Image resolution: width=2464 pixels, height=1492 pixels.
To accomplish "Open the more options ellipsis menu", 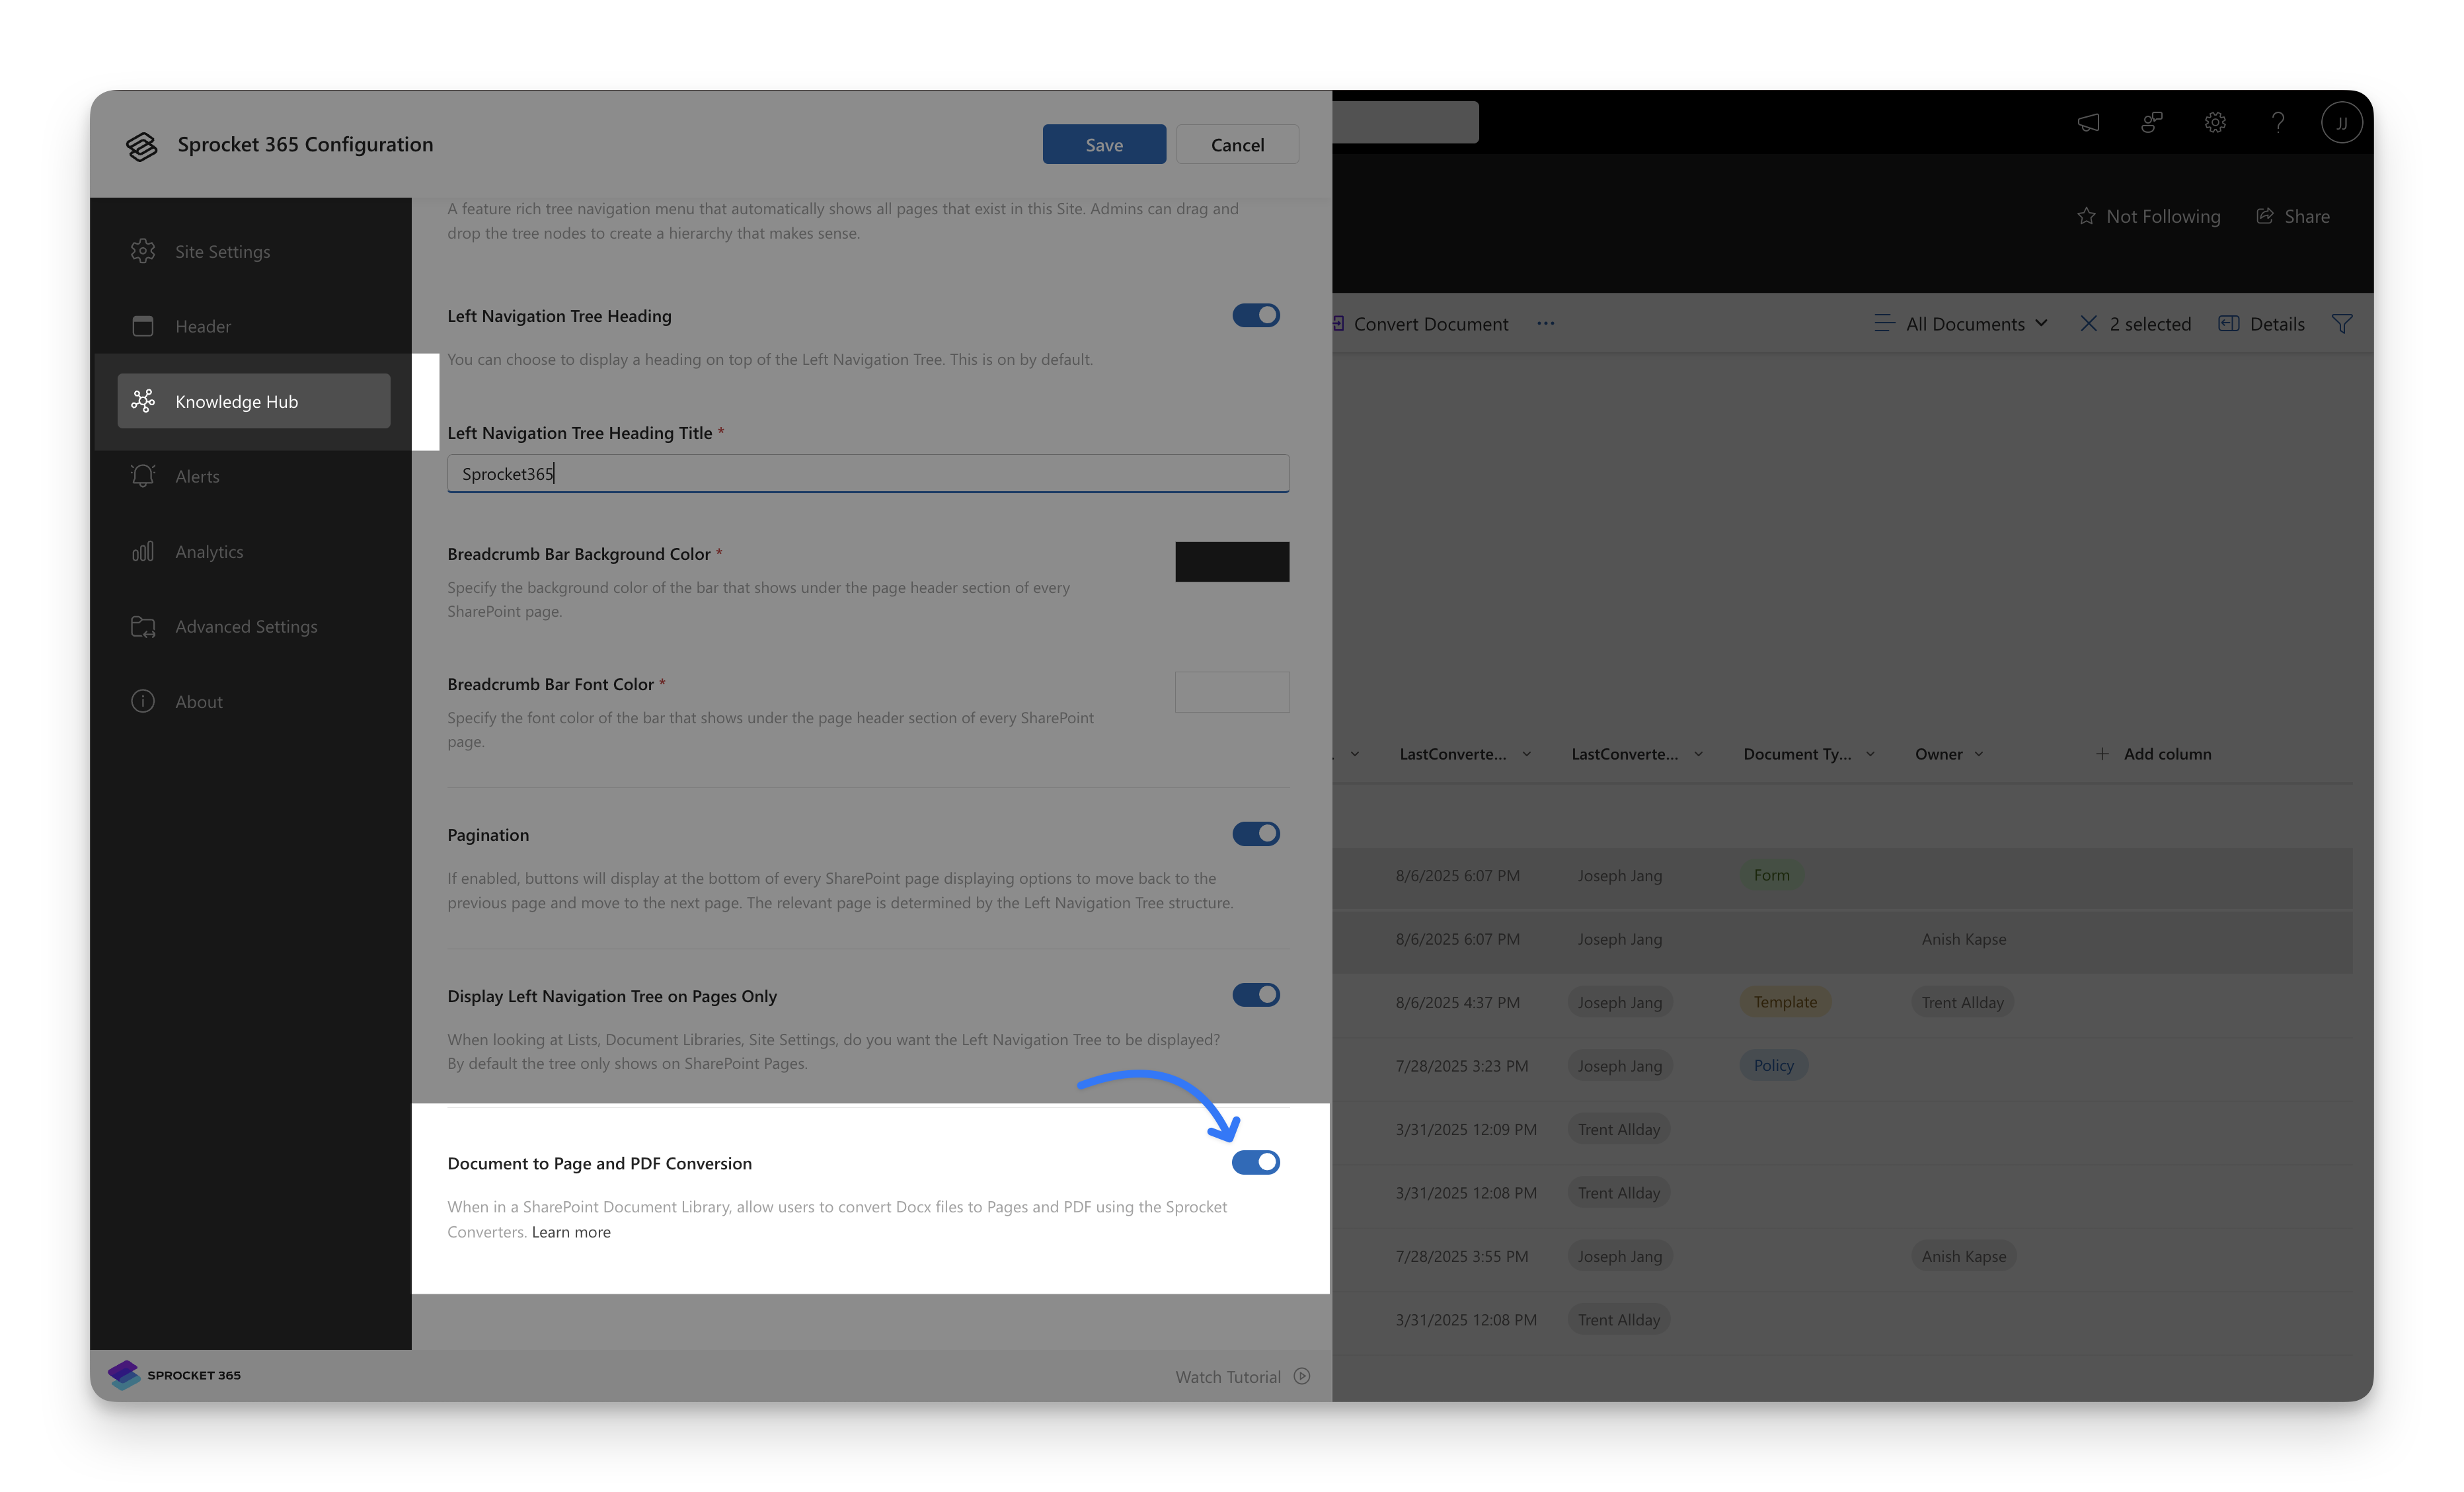I will point(1546,323).
